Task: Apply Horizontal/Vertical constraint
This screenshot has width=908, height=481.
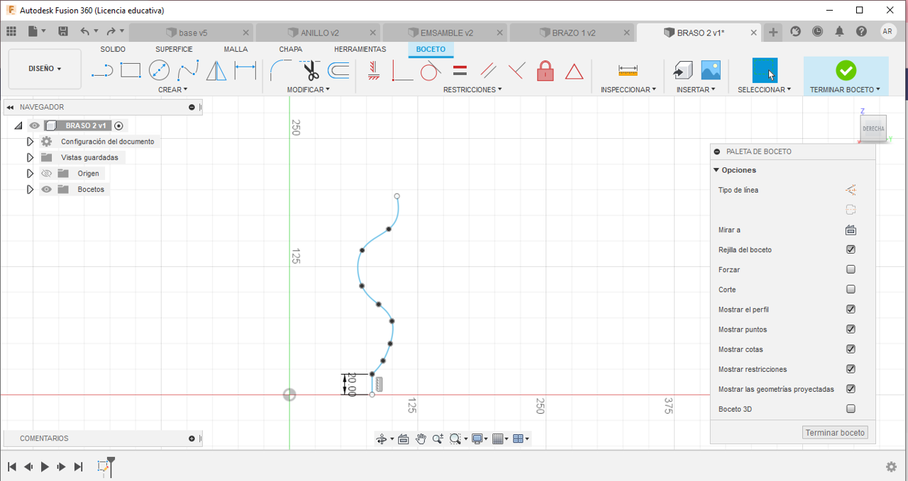Action: [374, 70]
